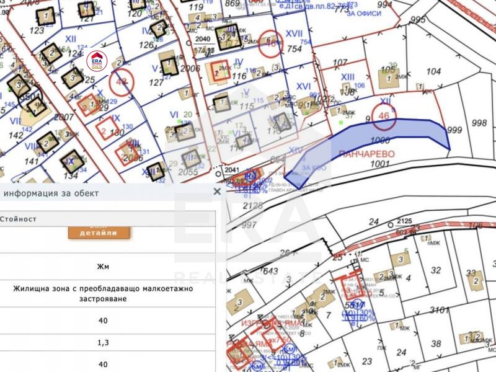Close the object information panel
This screenshot has height=372, width=496.
(x=217, y=192)
